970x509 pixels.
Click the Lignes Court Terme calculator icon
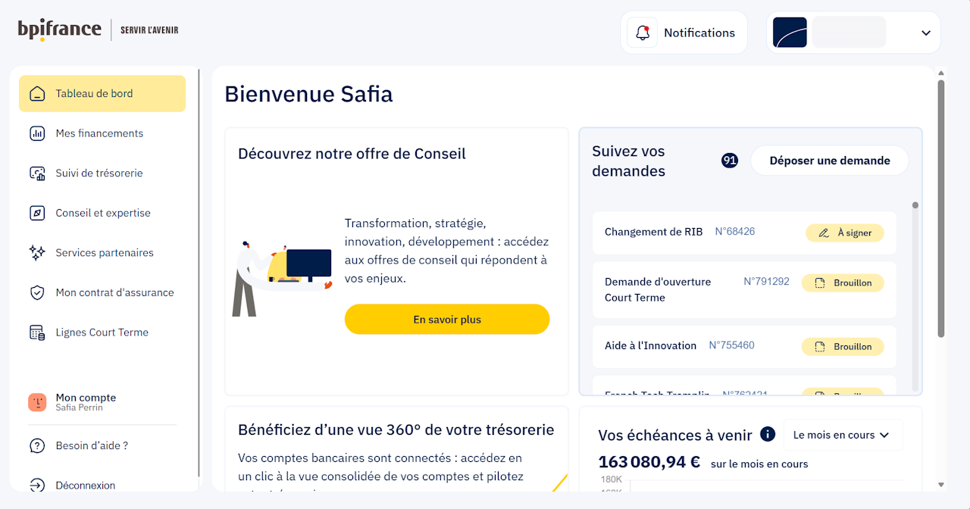pos(37,333)
